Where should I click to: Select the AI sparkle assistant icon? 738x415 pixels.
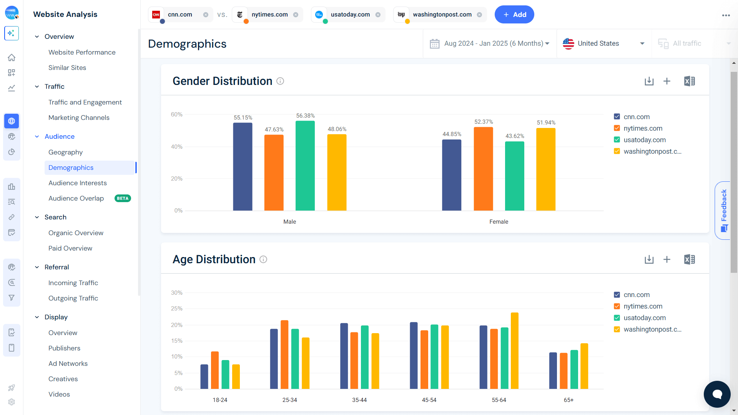click(12, 33)
